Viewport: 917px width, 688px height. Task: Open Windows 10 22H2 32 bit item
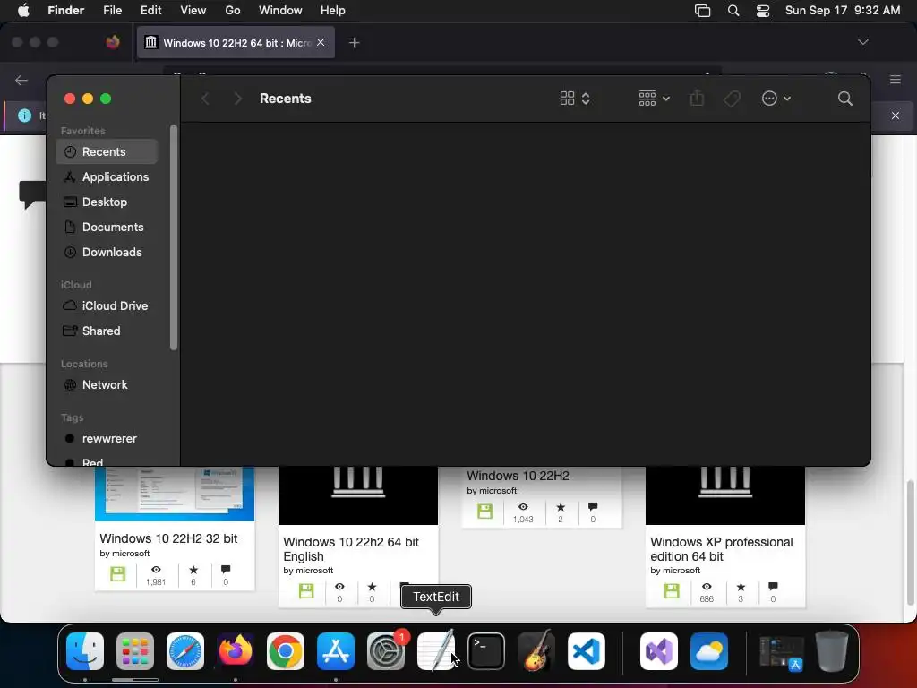tap(168, 538)
